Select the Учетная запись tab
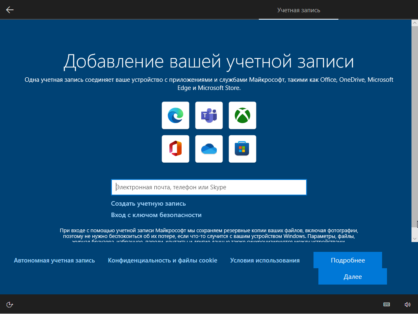This screenshot has height=314, width=418. (x=298, y=10)
